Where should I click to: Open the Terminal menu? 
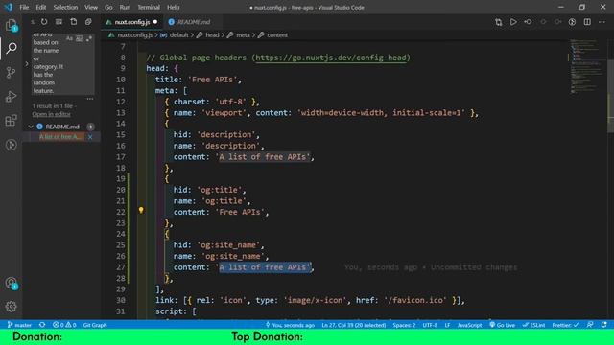coord(149,7)
